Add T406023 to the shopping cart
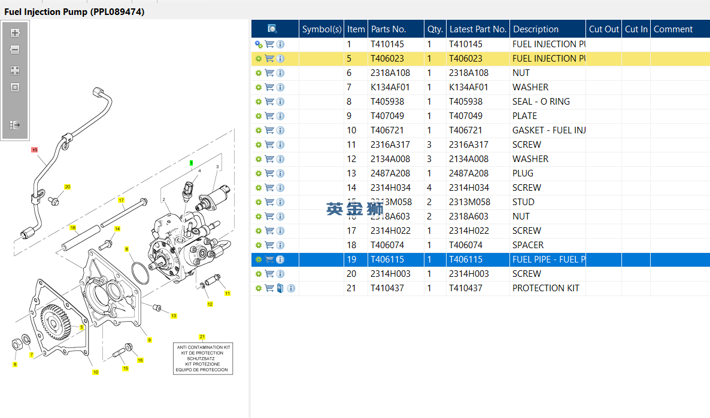 [x=269, y=59]
